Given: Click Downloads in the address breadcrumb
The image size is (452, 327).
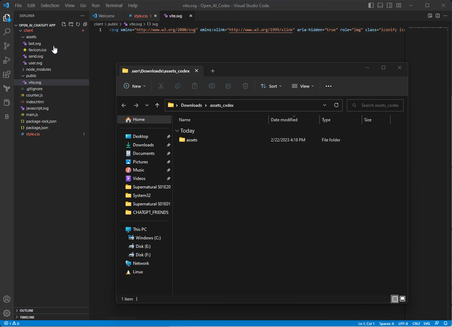Looking at the screenshot, I should click(x=191, y=105).
